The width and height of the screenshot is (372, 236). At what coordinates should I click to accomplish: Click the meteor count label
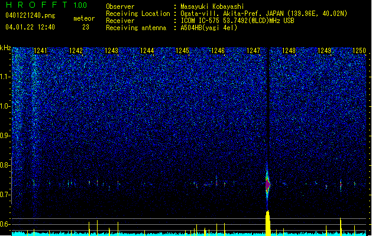(84, 18)
